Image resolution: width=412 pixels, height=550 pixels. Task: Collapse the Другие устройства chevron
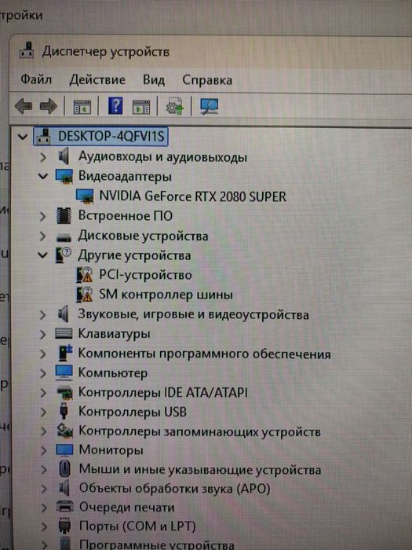tap(43, 255)
